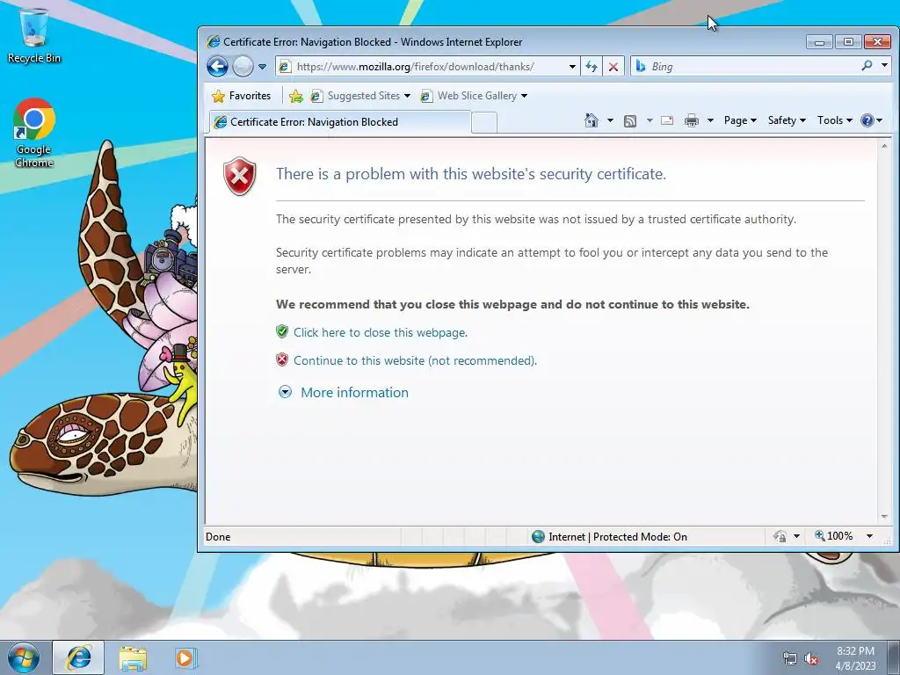Click the green shield icon beside close link
900x675 pixels.
[282, 331]
